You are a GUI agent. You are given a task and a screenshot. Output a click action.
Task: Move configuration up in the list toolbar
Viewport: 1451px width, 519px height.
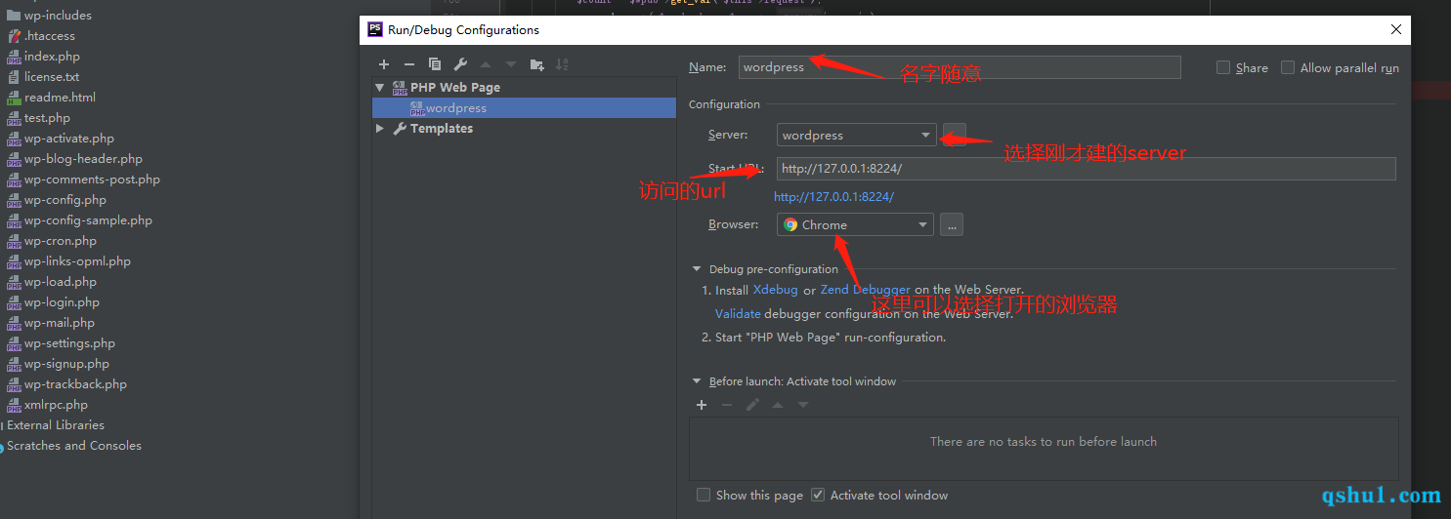coord(486,64)
